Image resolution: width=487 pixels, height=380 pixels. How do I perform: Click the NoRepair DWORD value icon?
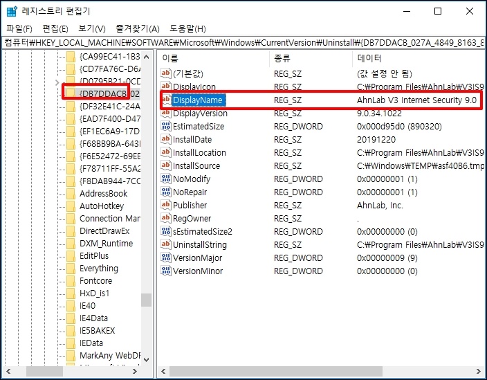coord(166,192)
